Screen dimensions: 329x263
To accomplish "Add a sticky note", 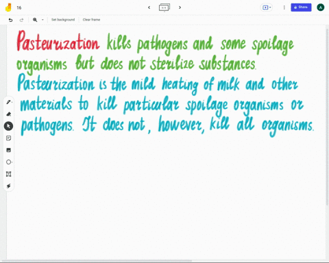I will click(8, 138).
